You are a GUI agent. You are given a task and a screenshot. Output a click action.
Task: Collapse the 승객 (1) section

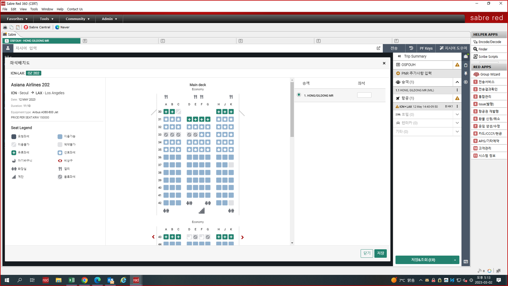tap(457, 82)
